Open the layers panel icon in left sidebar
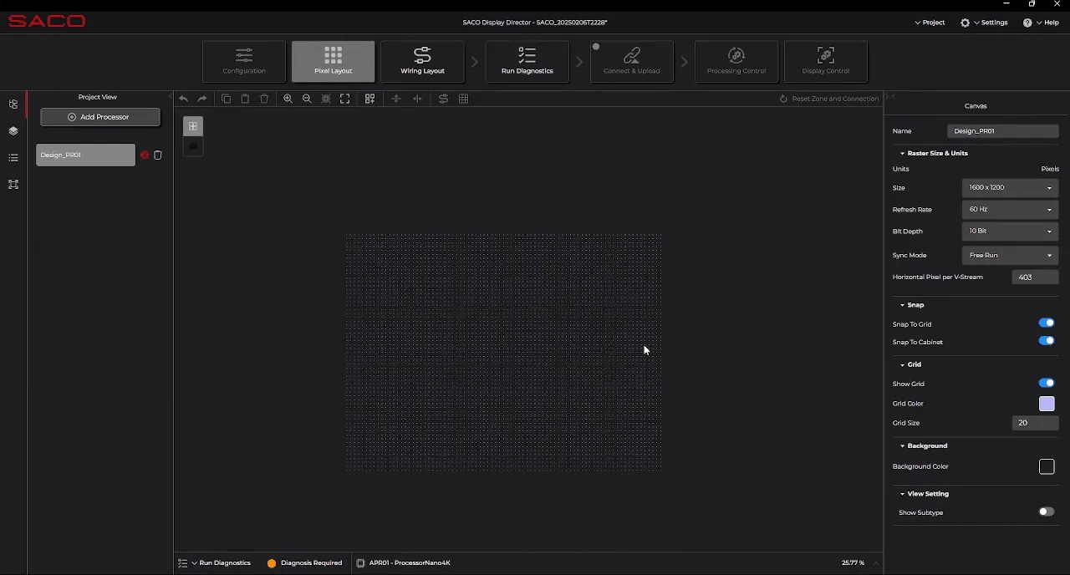Viewport: 1070px width, 575px height. (13, 131)
